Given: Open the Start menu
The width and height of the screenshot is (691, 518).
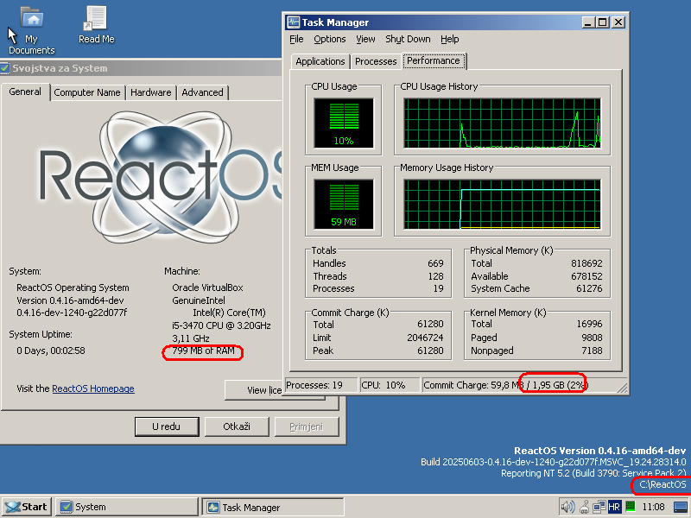Looking at the screenshot, I should click(27, 507).
